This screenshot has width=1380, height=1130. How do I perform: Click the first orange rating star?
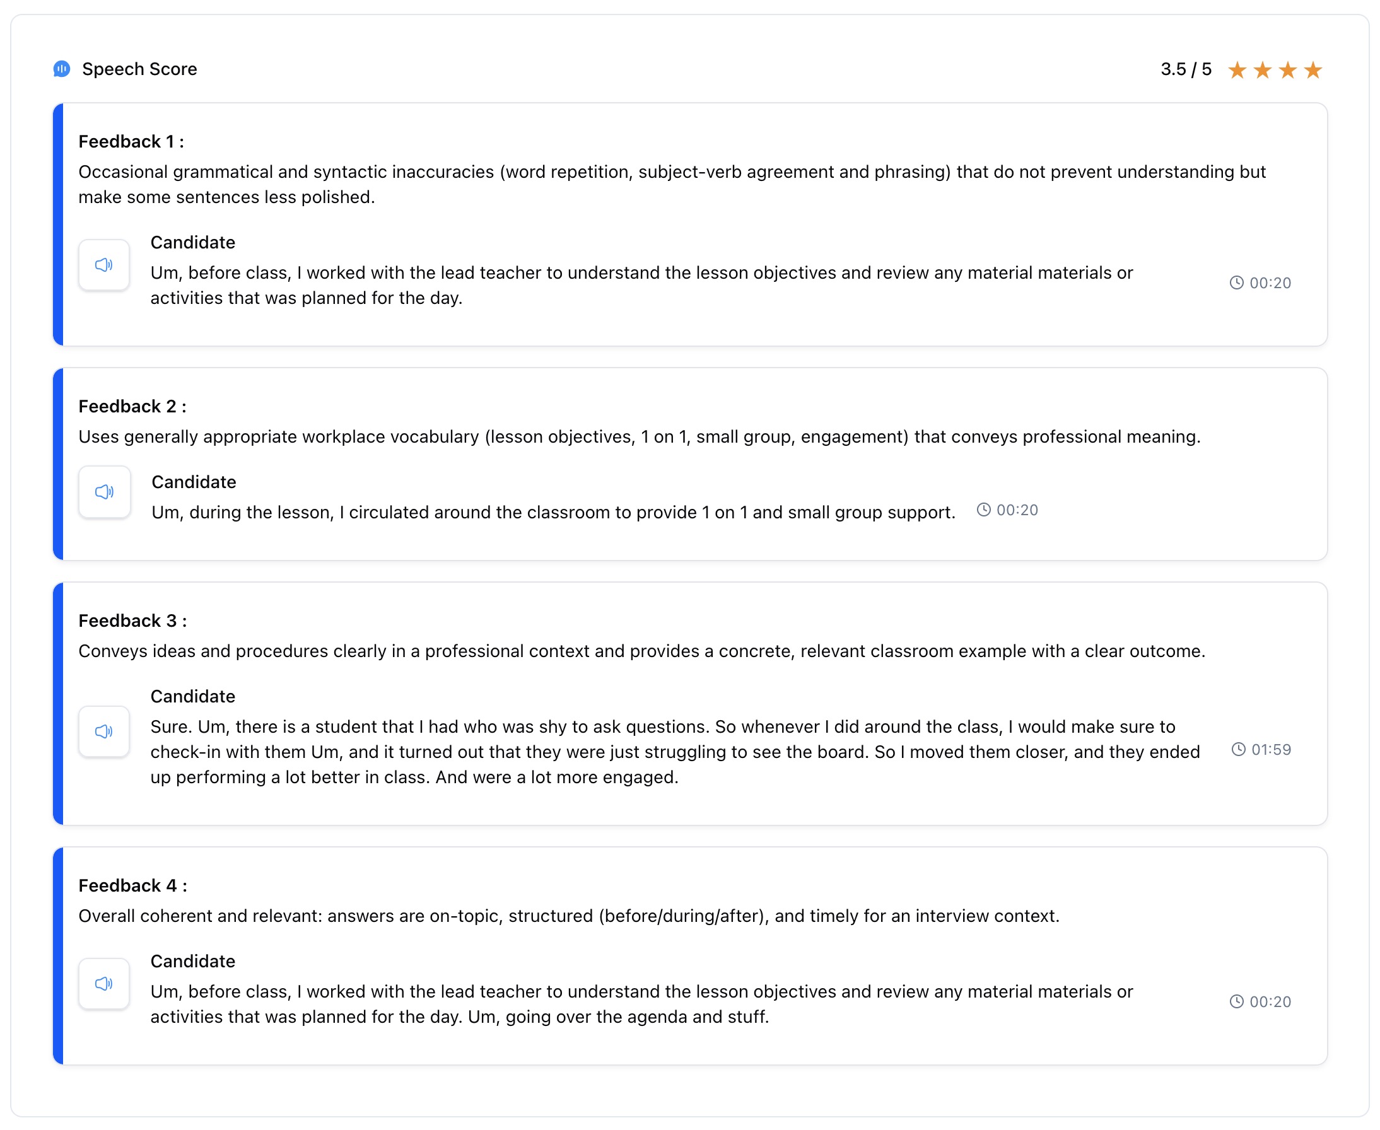click(x=1237, y=69)
